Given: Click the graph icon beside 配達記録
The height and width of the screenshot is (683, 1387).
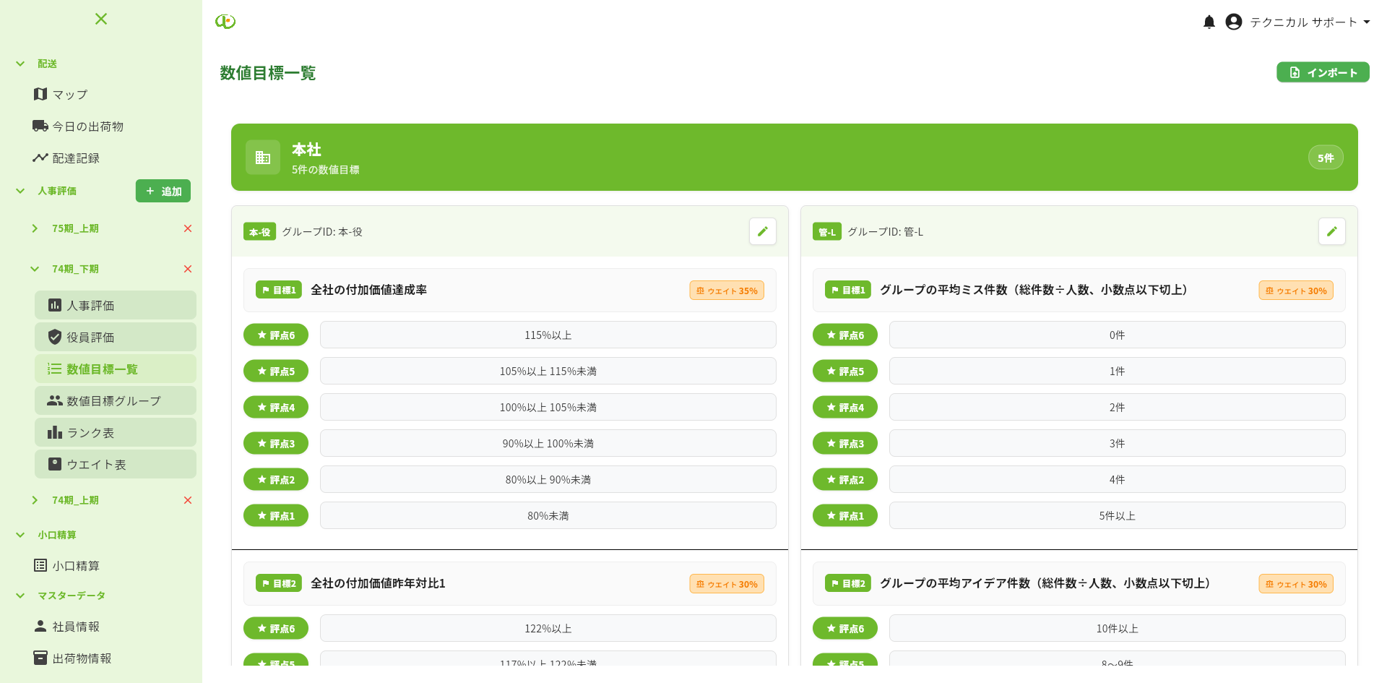Looking at the screenshot, I should [40, 158].
